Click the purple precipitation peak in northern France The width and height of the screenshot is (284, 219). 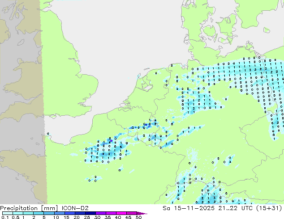[x=111, y=141]
